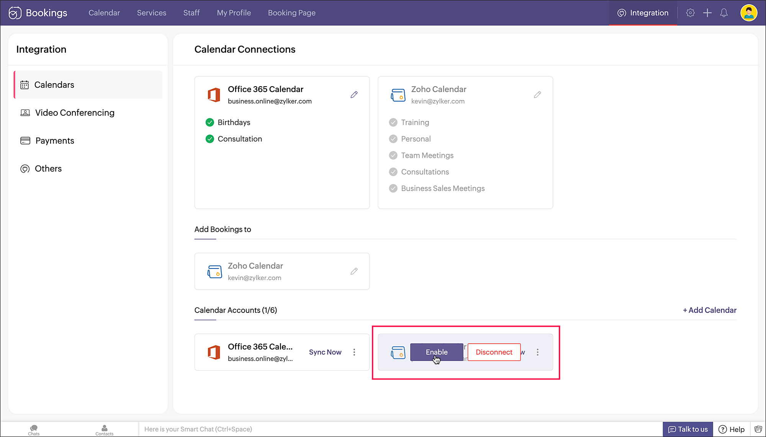Image resolution: width=766 pixels, height=437 pixels.
Task: Toggle the Team Meetings calendar check
Action: click(x=393, y=155)
